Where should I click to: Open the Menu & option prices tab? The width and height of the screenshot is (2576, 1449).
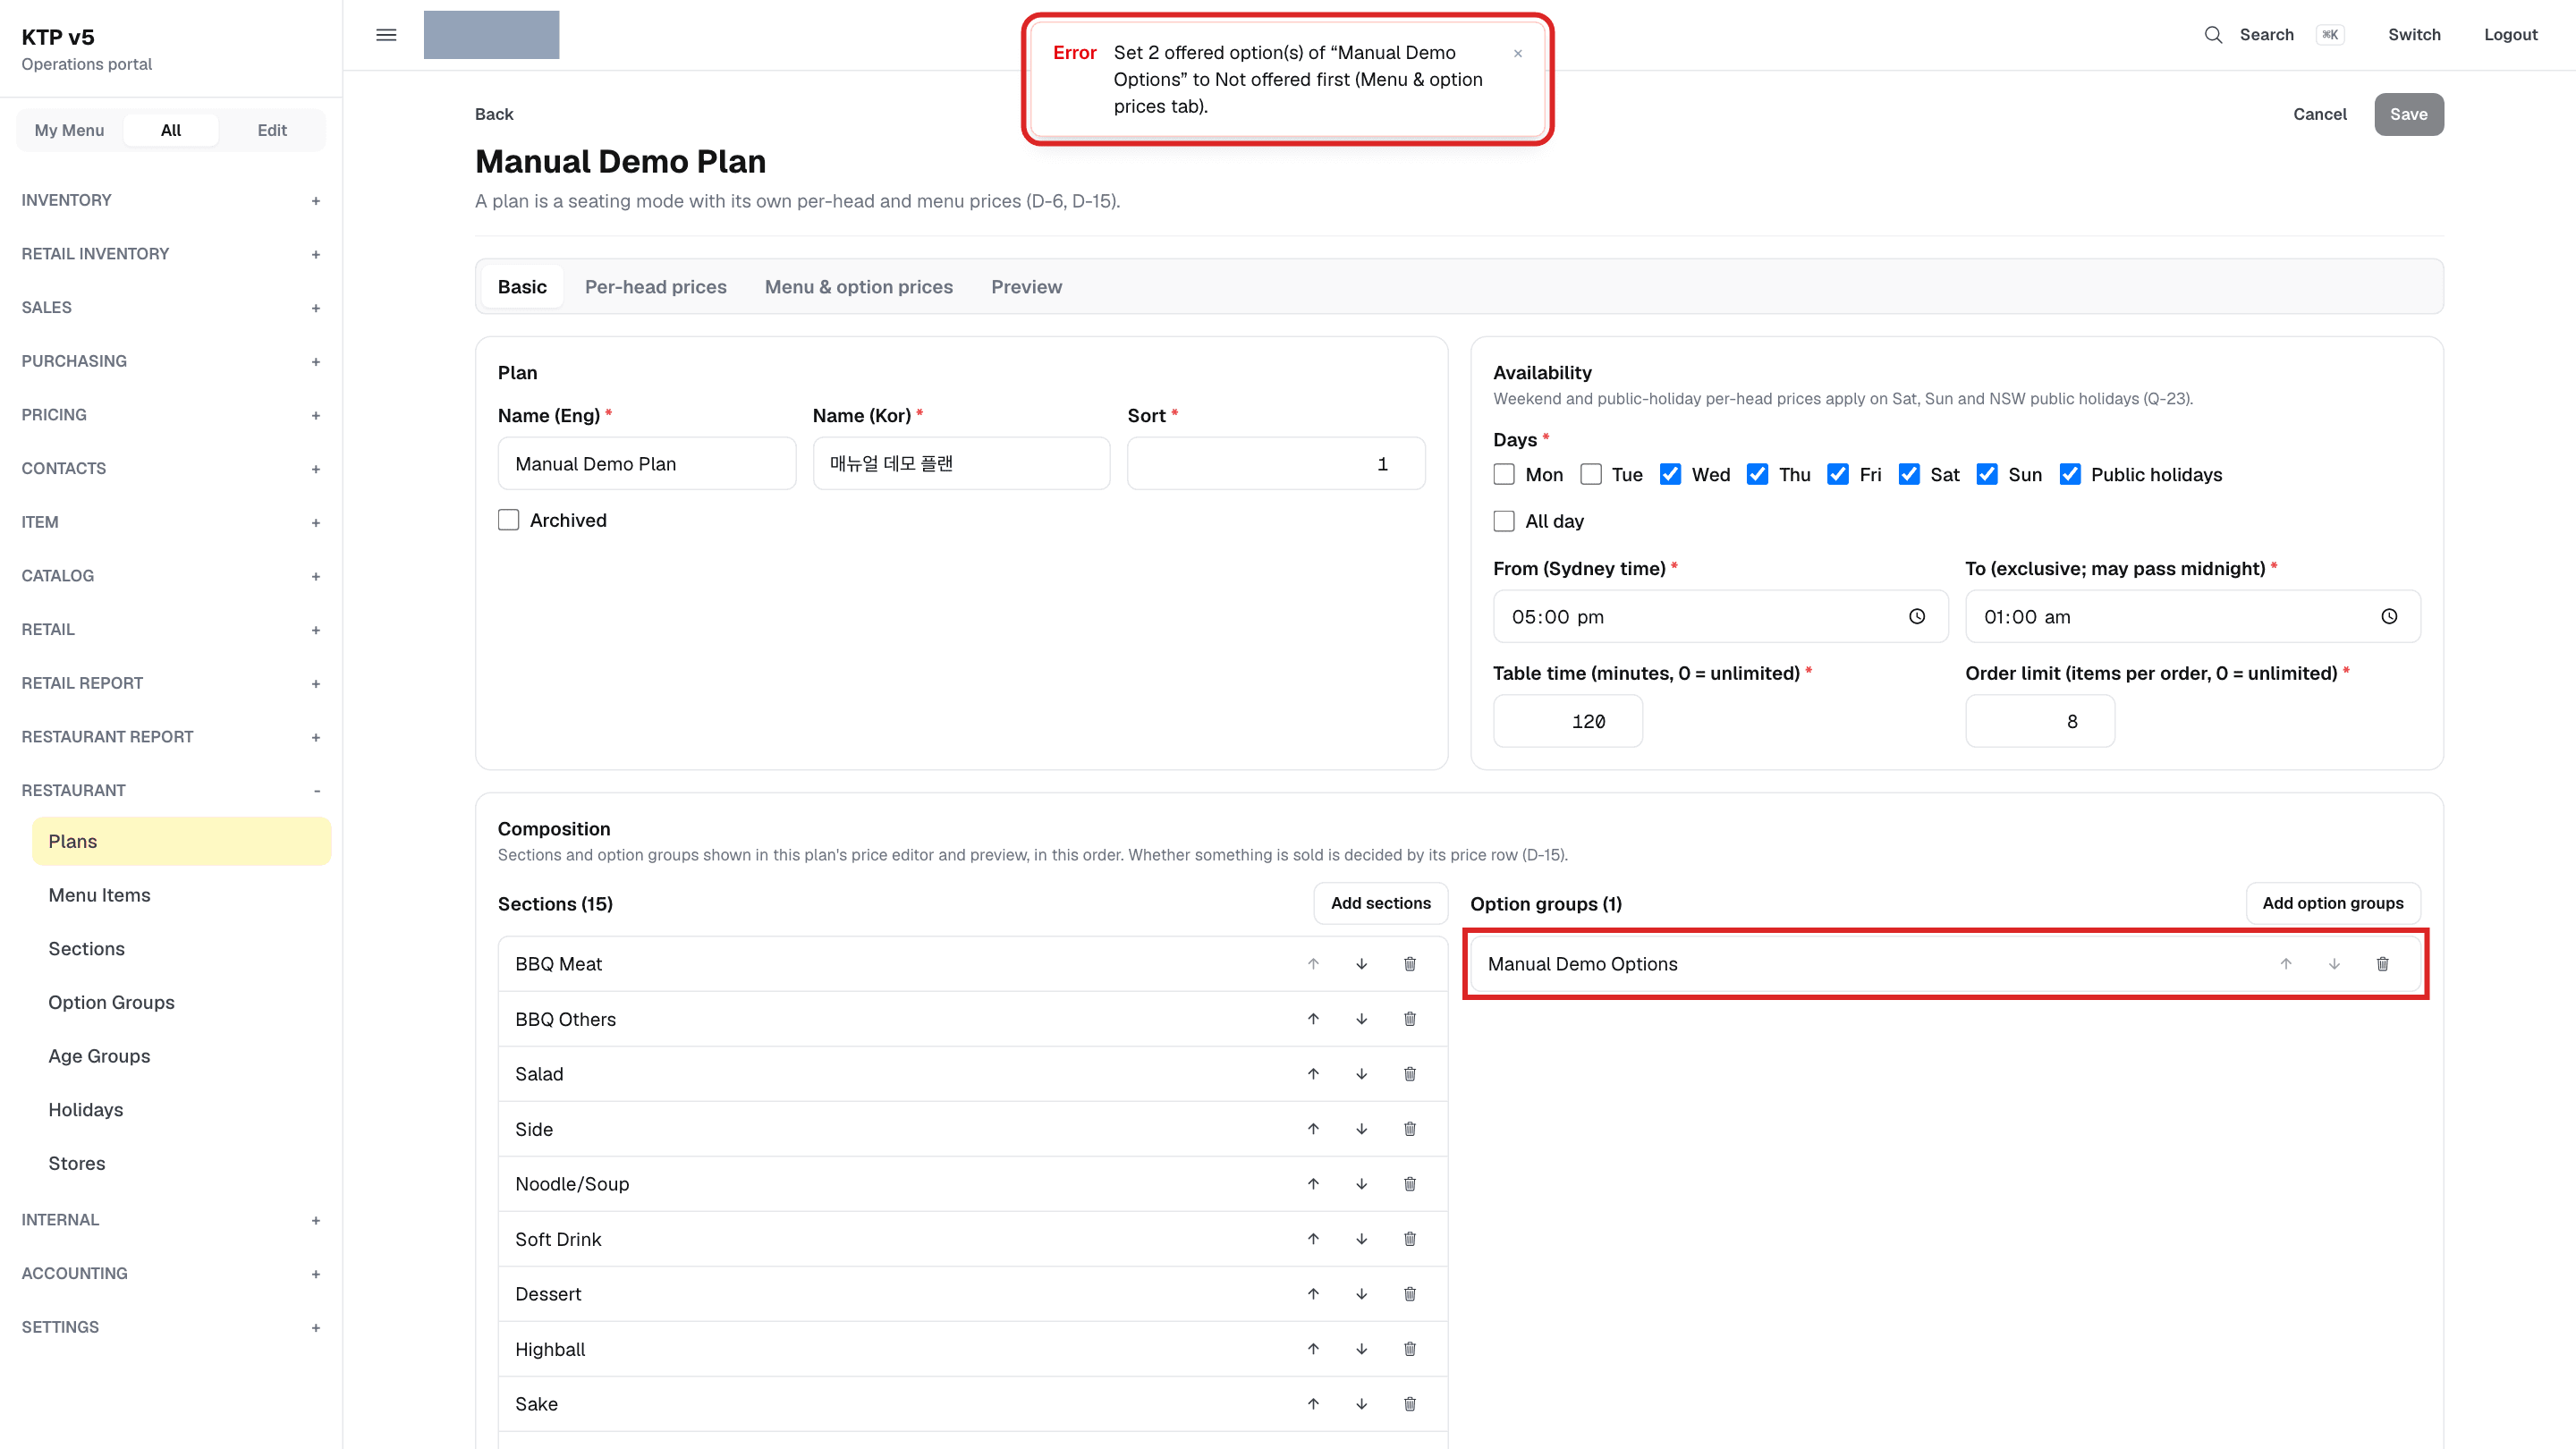tap(859, 287)
